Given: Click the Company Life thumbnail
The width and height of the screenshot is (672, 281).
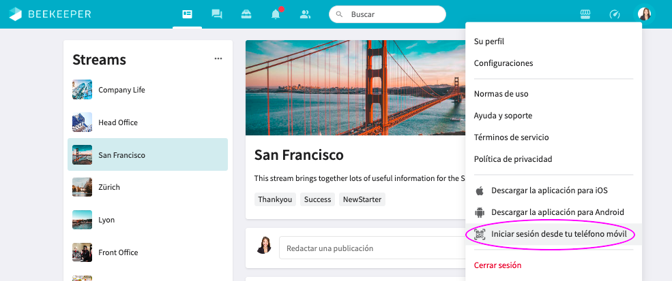Looking at the screenshot, I should tap(82, 90).
